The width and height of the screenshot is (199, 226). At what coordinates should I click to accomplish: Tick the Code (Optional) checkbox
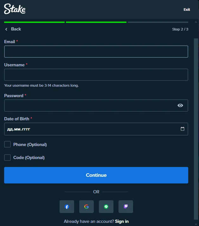(8, 157)
